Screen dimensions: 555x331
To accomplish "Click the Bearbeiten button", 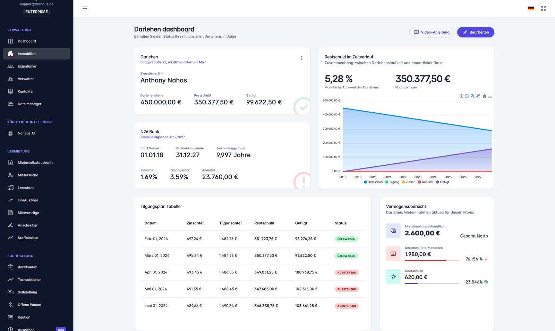I will [476, 32].
